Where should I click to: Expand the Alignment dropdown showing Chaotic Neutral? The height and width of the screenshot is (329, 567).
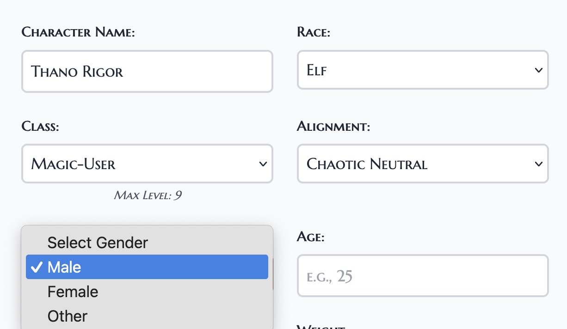point(416,164)
